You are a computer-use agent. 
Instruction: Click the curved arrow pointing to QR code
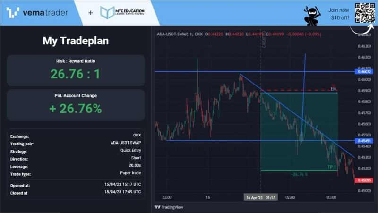(x=358, y=28)
